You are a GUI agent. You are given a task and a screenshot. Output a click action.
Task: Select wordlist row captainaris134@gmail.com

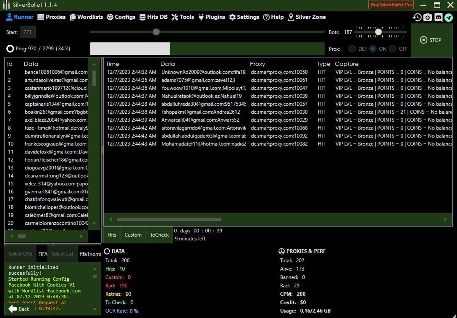click(47, 104)
